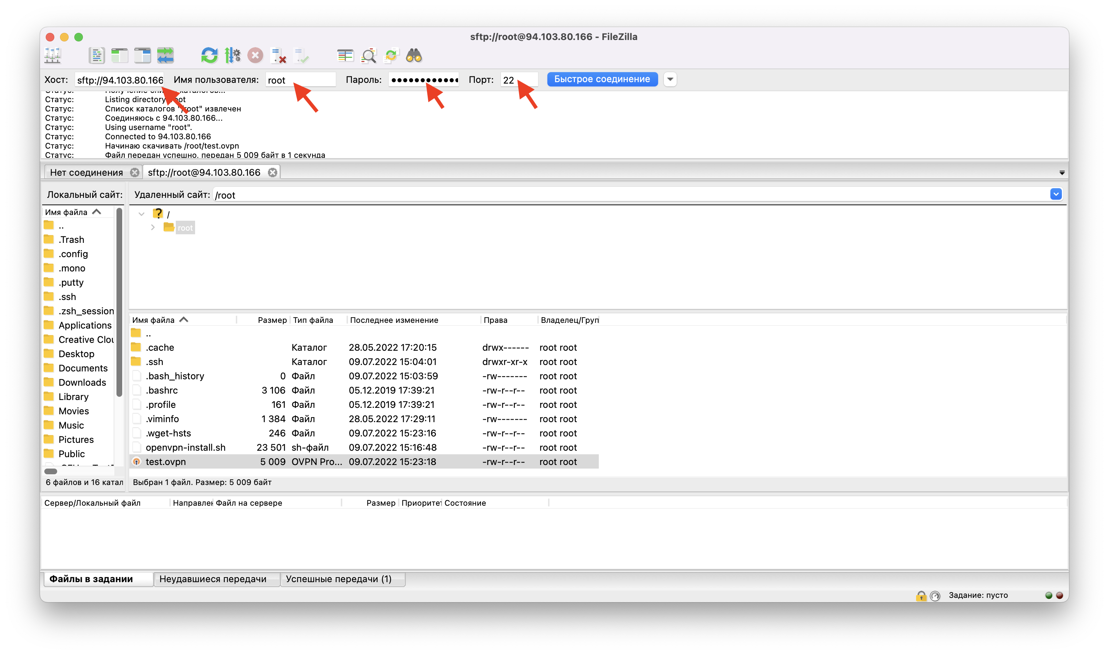Click the Site Manager toolbar icon
1109x655 pixels.
point(52,55)
